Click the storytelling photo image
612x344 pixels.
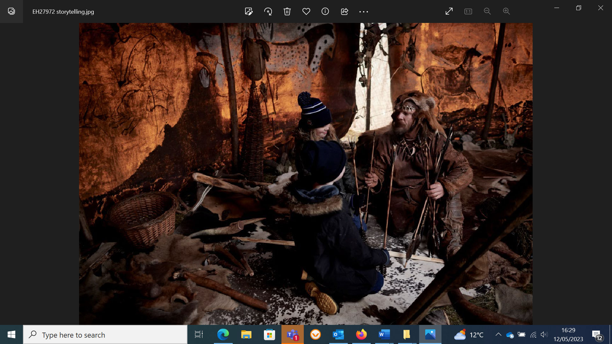(x=305, y=174)
